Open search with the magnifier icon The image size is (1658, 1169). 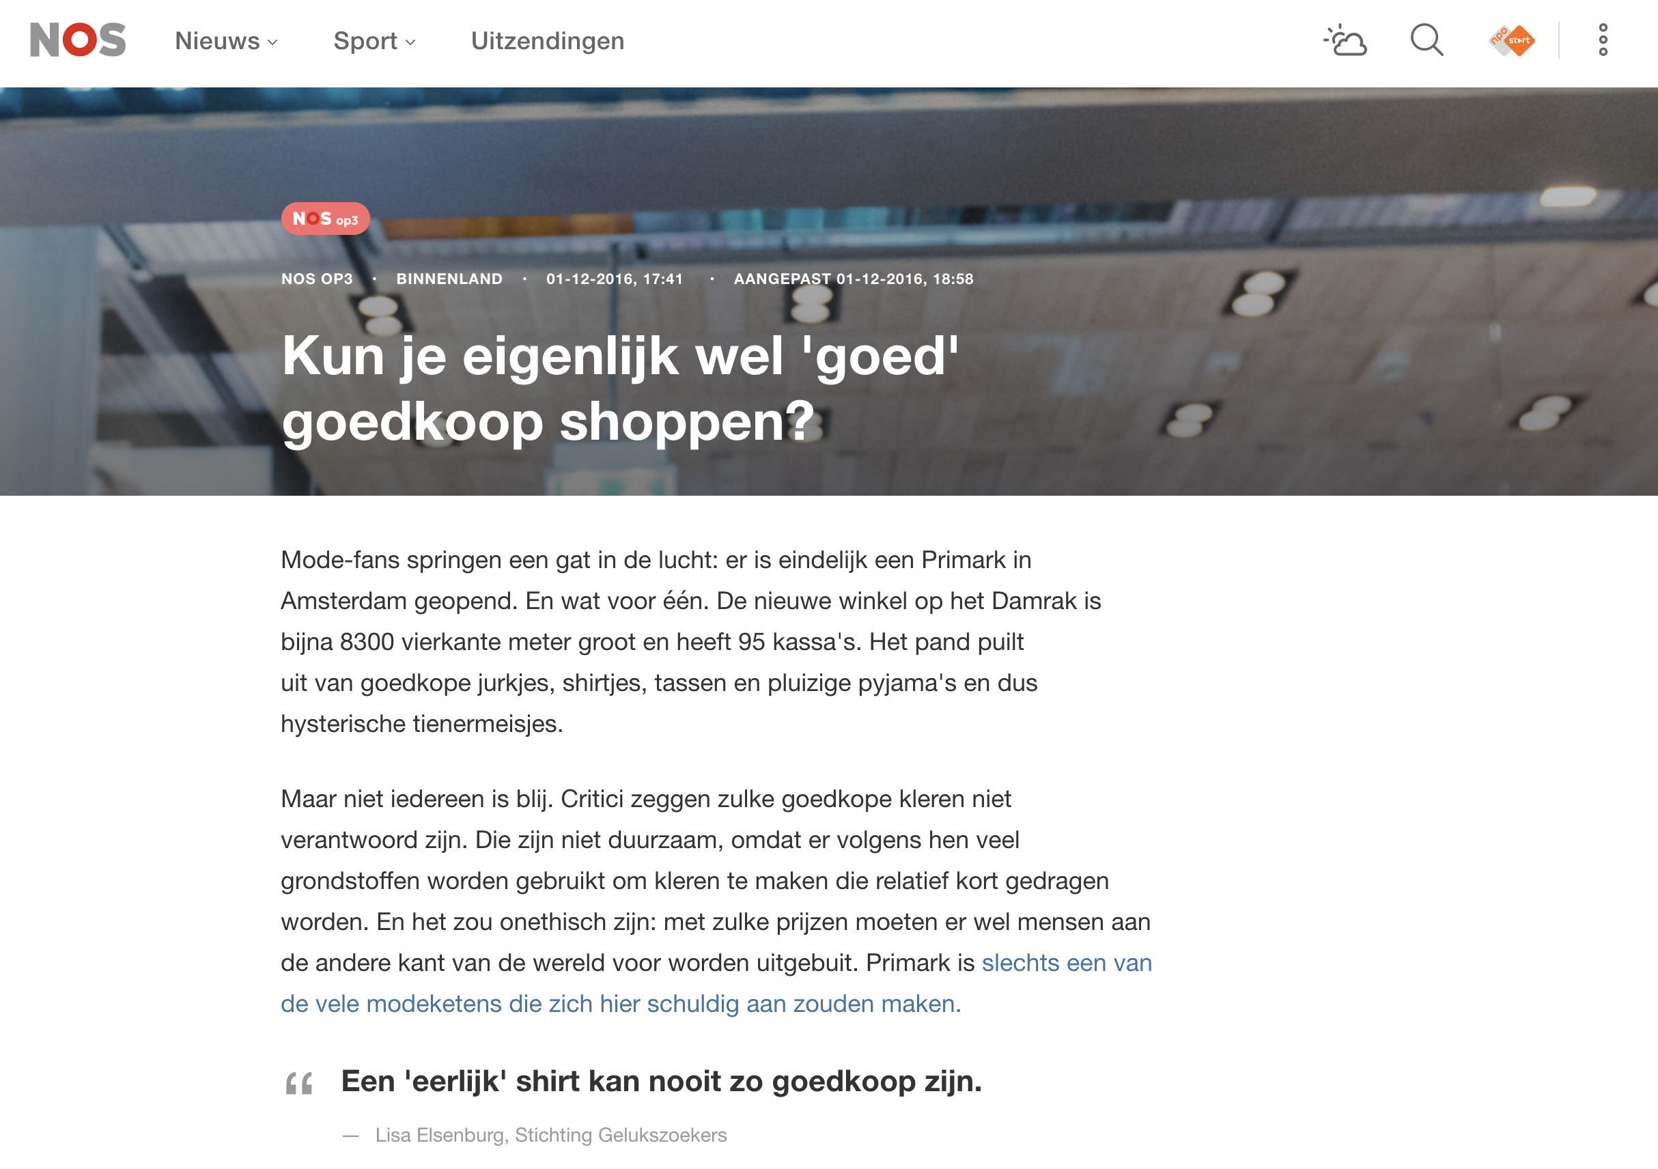point(1427,40)
